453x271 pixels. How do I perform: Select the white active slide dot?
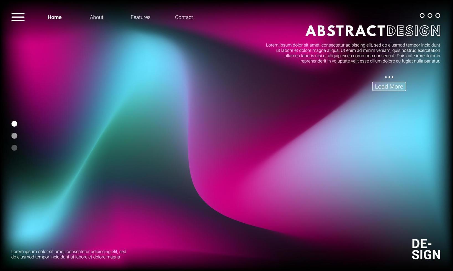pos(14,124)
